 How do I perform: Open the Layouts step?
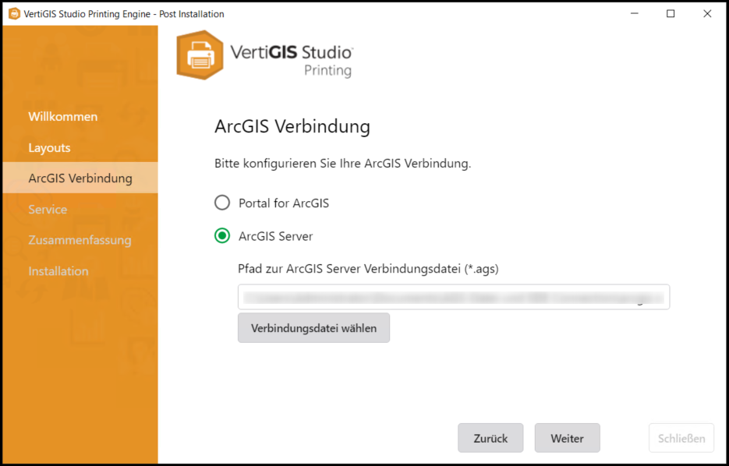[50, 147]
